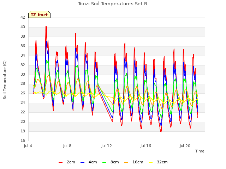Click the 22 y-axis tick label
The width and height of the screenshot is (226, 169).
point(23,112)
